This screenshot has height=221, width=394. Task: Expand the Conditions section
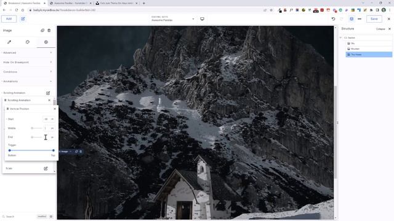28,72
